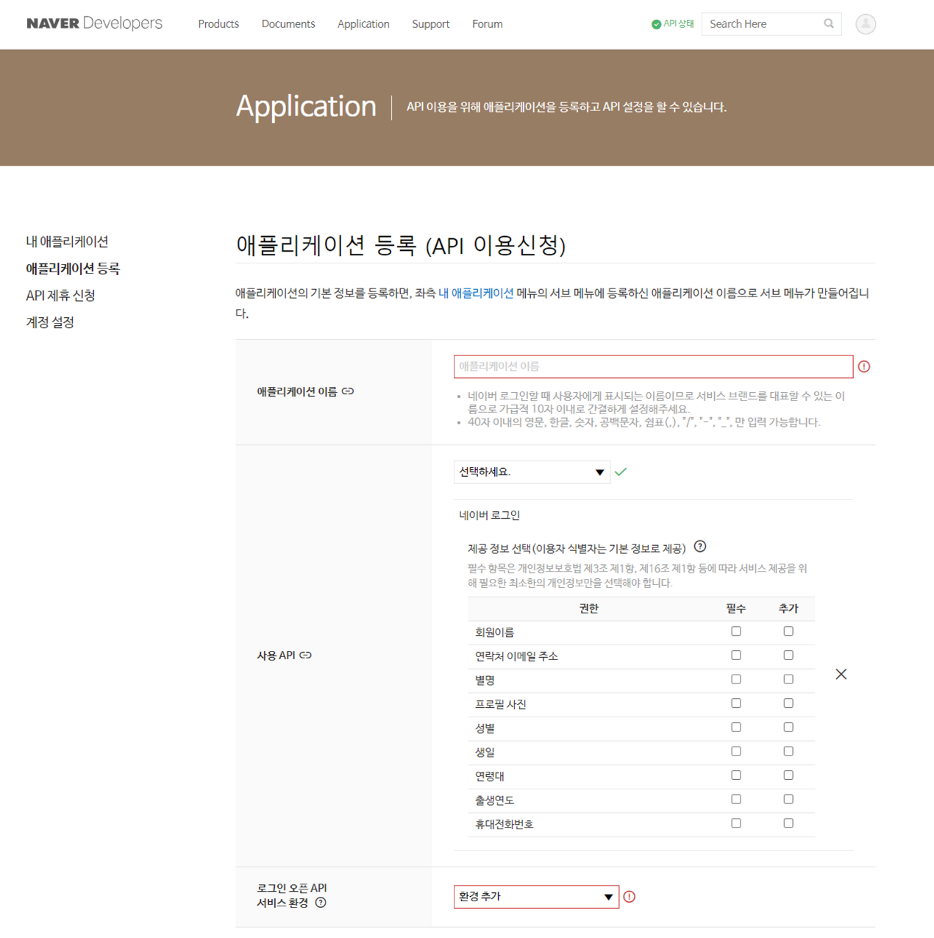Click the help icon next to 제공 정보 선택

700,547
